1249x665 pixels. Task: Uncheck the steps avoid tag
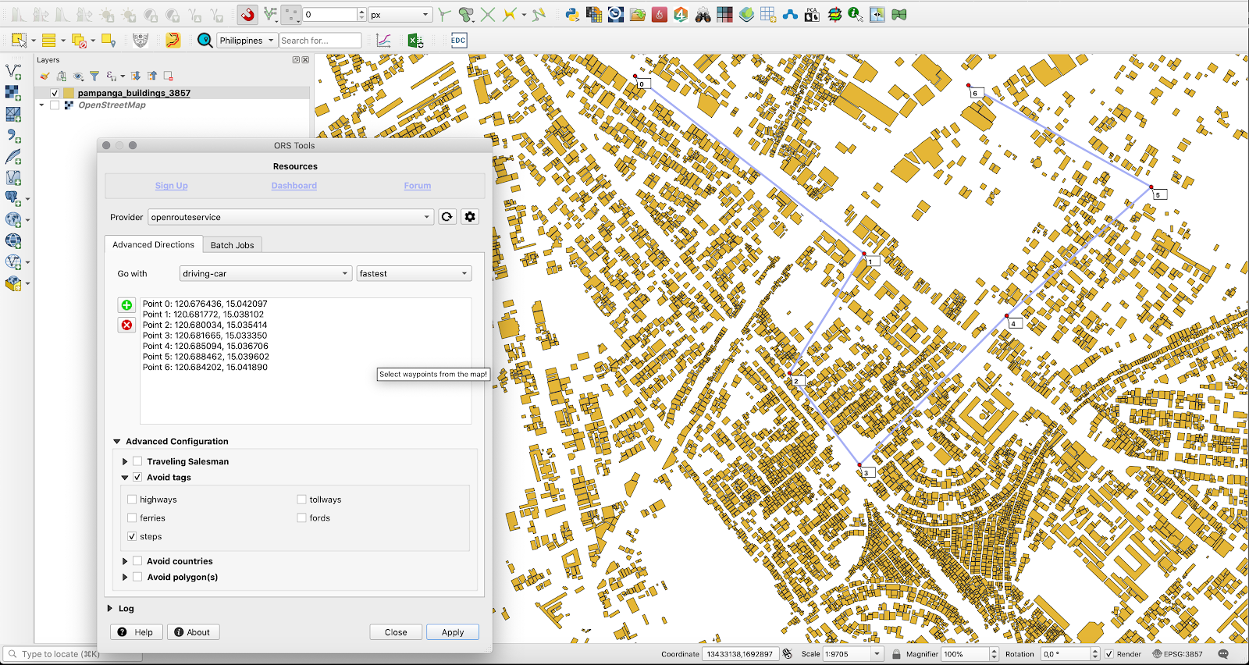click(x=132, y=536)
